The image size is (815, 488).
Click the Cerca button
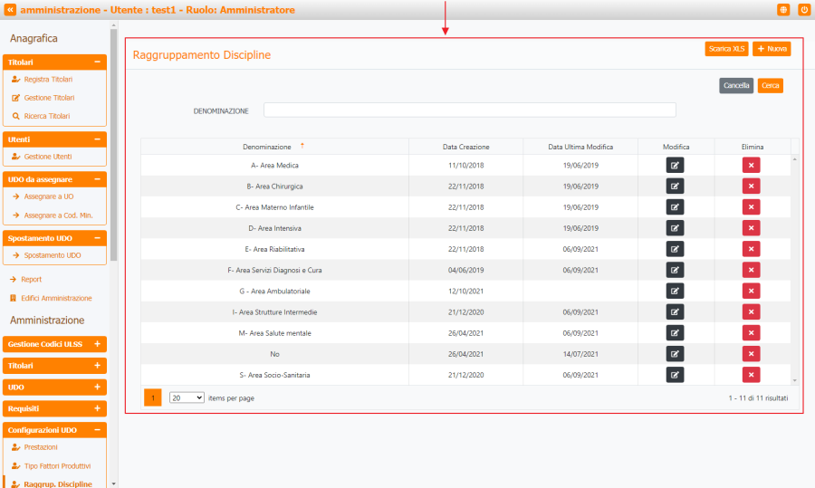pyautogui.click(x=771, y=86)
